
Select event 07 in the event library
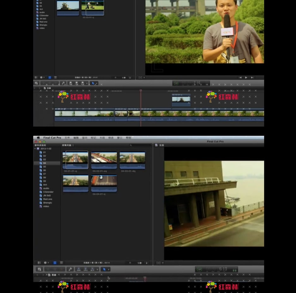point(44,174)
